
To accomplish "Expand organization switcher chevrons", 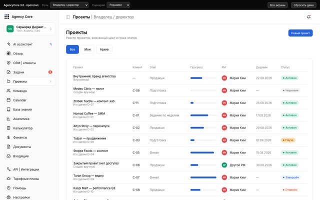I will (50, 29).
